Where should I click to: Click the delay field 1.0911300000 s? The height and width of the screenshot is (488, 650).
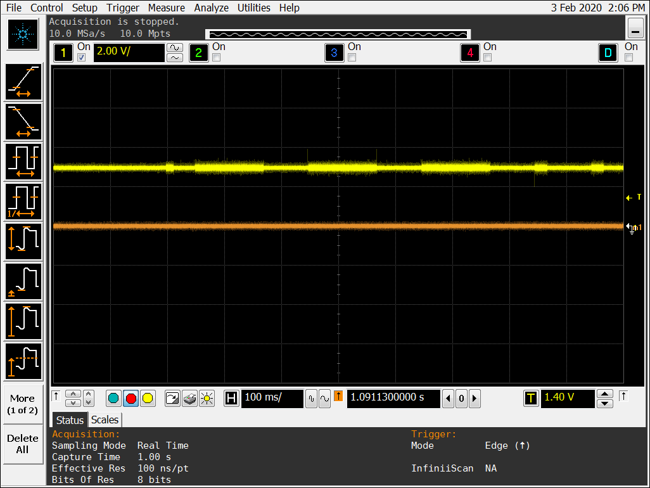393,399
